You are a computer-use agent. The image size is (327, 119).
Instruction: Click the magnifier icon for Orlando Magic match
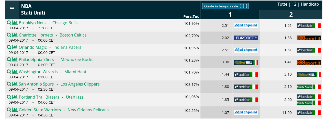pos(9,47)
